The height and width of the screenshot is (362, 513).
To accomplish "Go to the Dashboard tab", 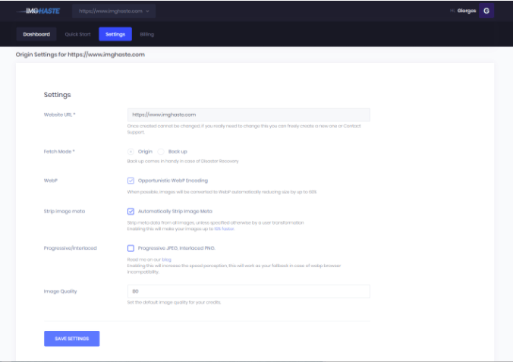I will point(36,34).
